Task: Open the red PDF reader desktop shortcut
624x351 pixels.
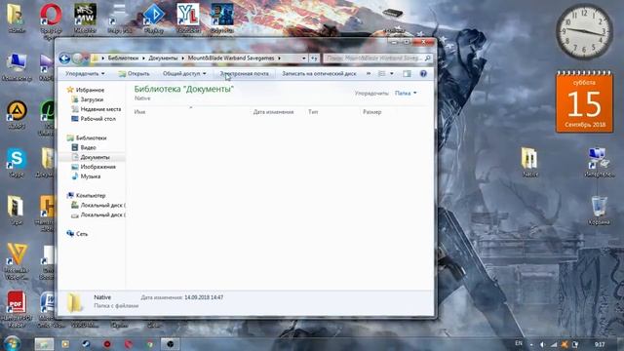Action: [17, 302]
